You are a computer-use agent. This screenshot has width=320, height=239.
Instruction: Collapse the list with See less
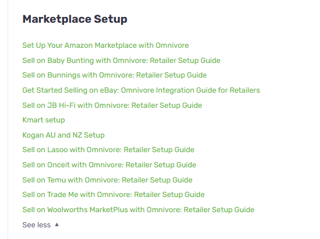click(x=41, y=225)
